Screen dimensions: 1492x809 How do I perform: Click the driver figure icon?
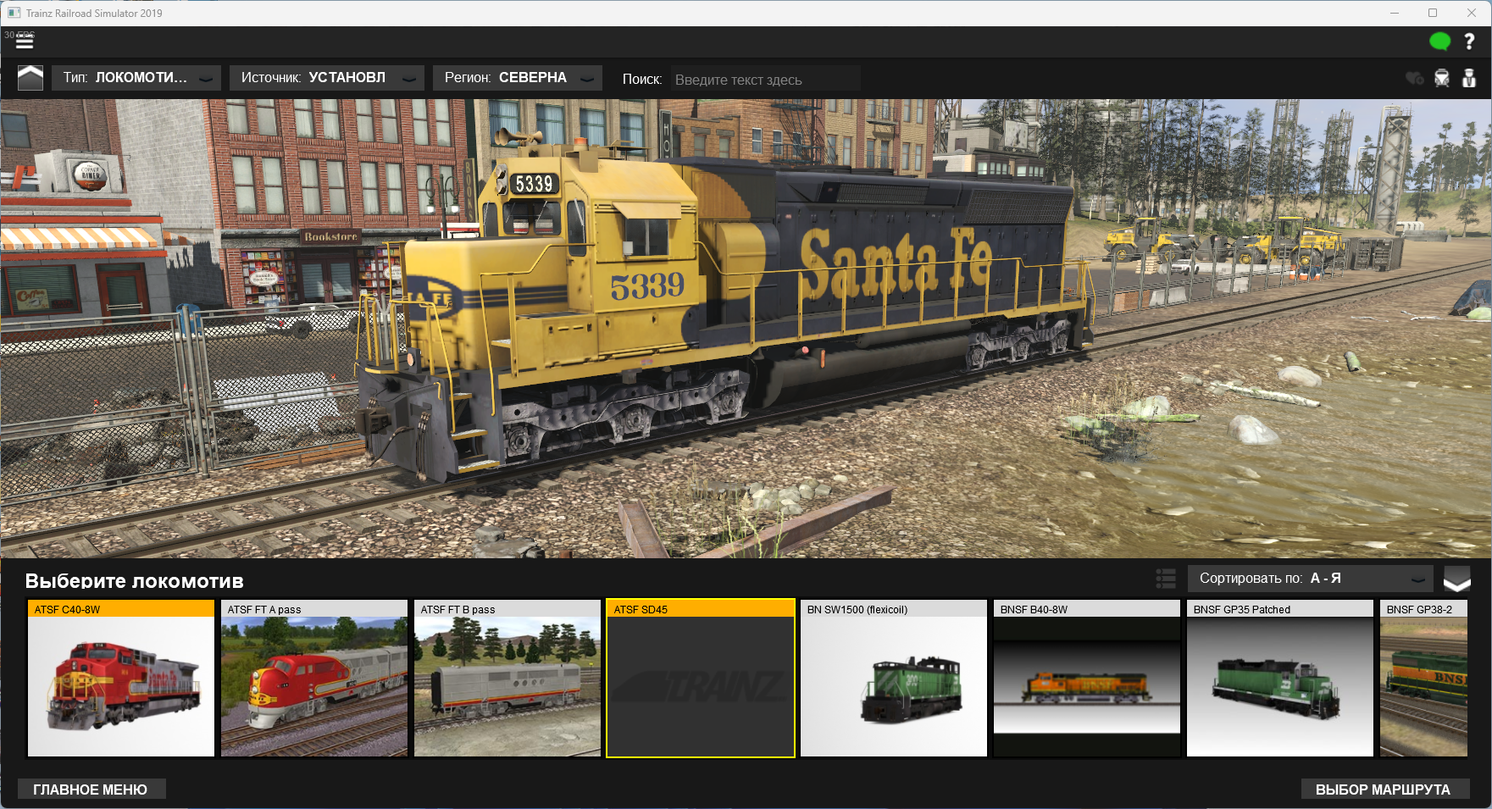pyautogui.click(x=1469, y=78)
